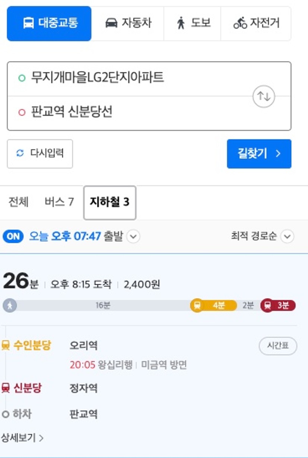Click the 길찾기 search button
Image resolution: width=308 pixels, height=458 pixels.
(x=259, y=154)
